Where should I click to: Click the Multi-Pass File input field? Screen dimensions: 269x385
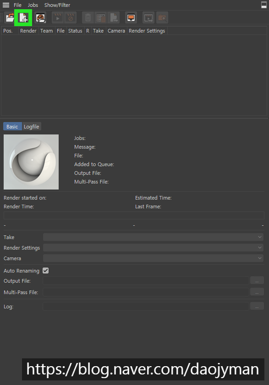(x=146, y=292)
